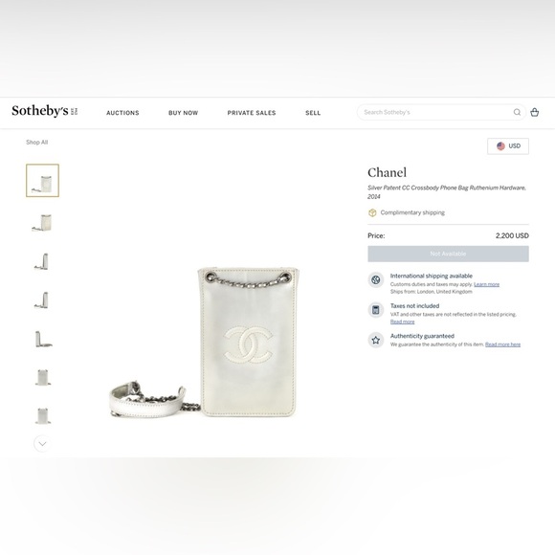Click the Sotheby's logo
The width and height of the screenshot is (555, 555).
[x=45, y=111]
